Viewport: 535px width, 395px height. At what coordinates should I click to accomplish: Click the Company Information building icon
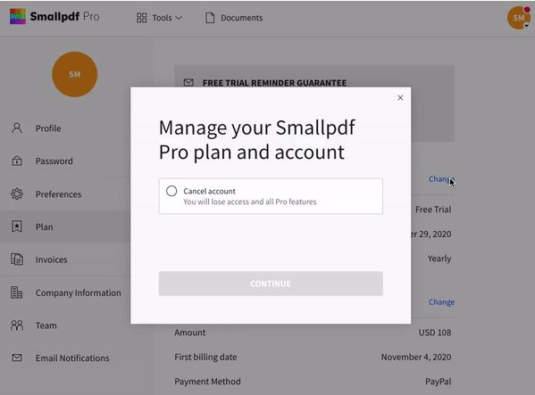click(x=17, y=292)
